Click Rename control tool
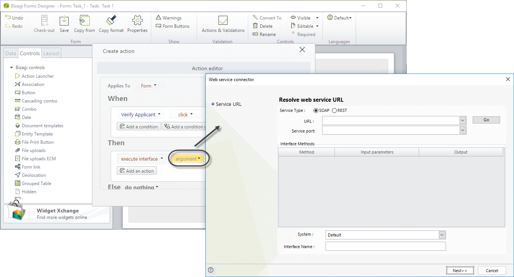This screenshot has width=514, height=277. point(264,34)
